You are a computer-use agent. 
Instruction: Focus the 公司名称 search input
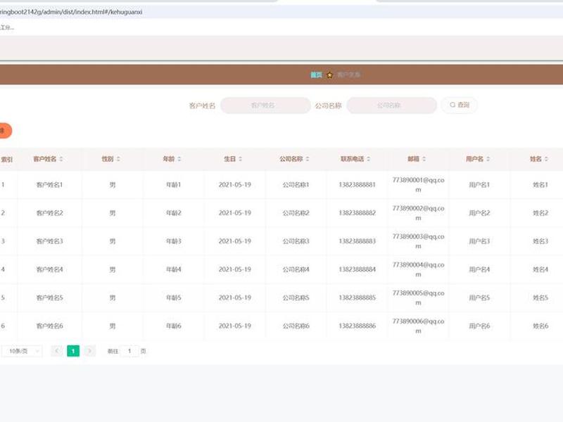(x=392, y=105)
